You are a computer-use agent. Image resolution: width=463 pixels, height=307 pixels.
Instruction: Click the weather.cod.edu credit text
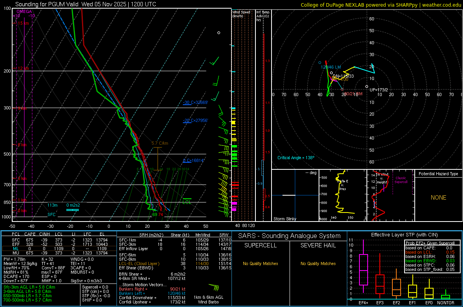pyautogui.click(x=441, y=5)
